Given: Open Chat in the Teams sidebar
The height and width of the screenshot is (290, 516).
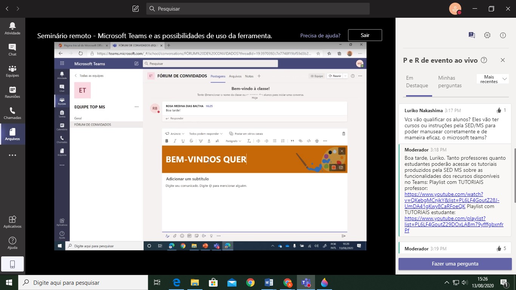Looking at the screenshot, I should click(x=12, y=49).
